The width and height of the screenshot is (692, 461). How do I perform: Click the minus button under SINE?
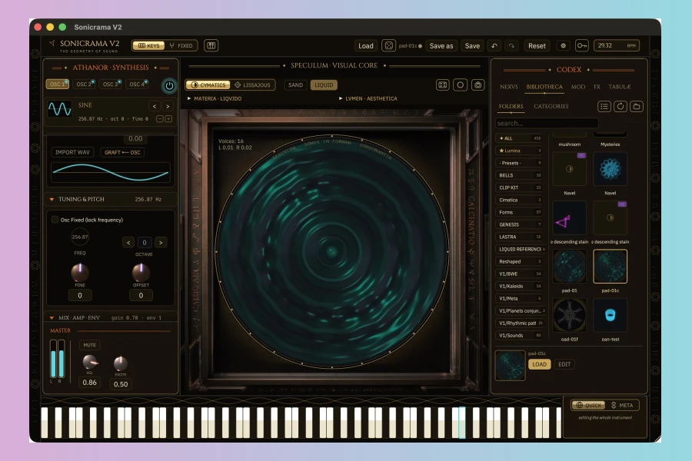point(160,118)
